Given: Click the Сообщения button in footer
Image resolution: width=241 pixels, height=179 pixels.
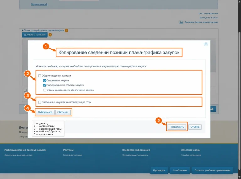Looking at the screenshot, I should pos(180,171).
